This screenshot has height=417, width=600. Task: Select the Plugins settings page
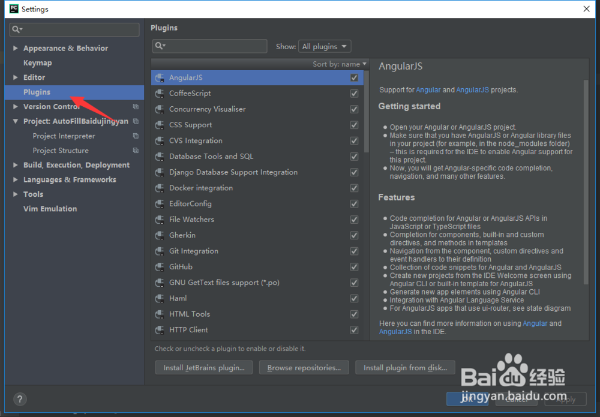tap(74, 92)
